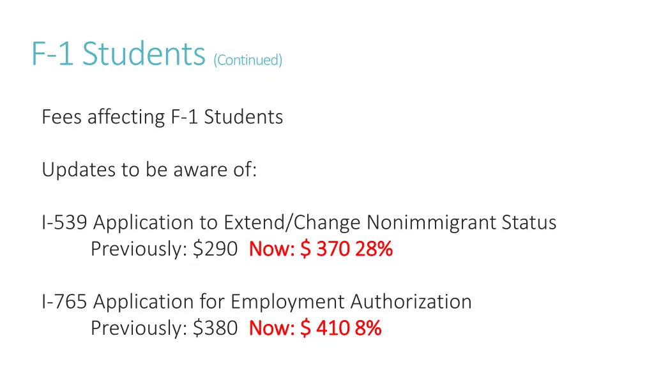Screen dimensions: 654x368
Task: Select 'Application for Employment Authorization' text
Action: coord(282,302)
